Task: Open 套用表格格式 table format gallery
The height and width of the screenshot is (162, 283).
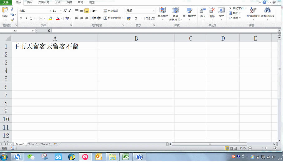Action: 175,14
